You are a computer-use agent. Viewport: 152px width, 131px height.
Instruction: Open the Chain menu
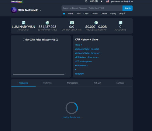pyautogui.click(x=86, y=14)
